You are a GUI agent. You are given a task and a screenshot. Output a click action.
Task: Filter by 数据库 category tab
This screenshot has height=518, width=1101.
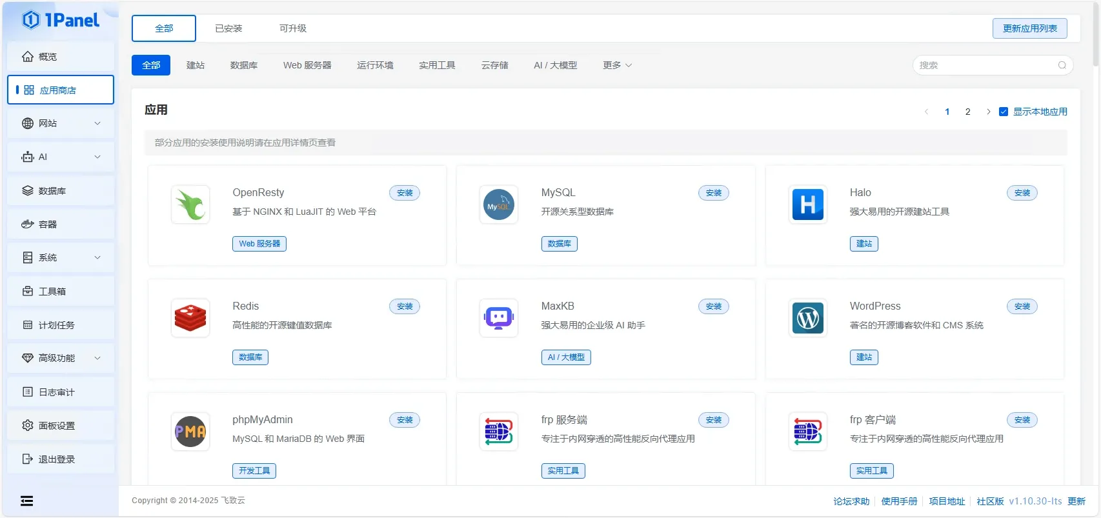click(x=244, y=65)
